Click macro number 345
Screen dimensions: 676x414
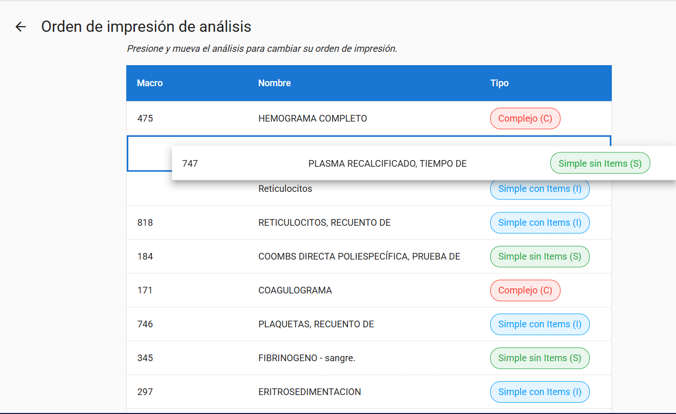[x=145, y=358]
